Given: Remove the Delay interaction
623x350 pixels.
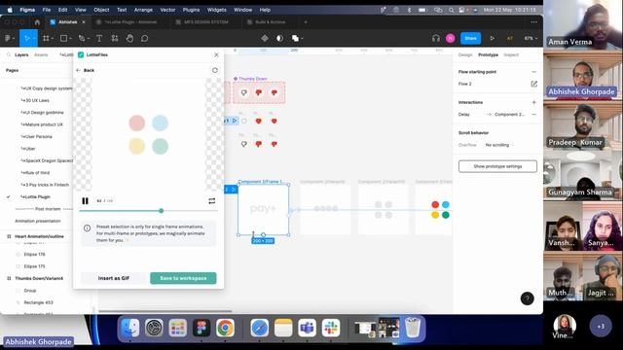Looking at the screenshot, I should [534, 115].
